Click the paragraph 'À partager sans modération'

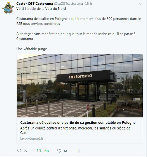(x=76, y=36)
